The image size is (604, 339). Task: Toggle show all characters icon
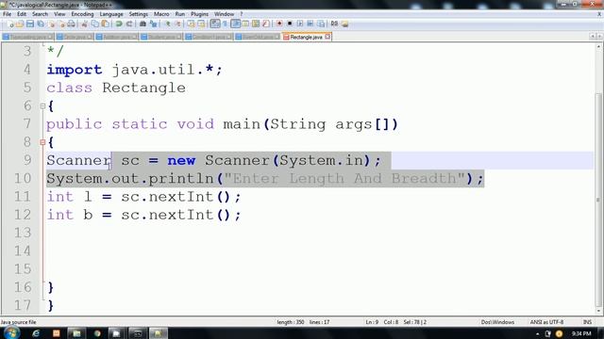click(225, 24)
